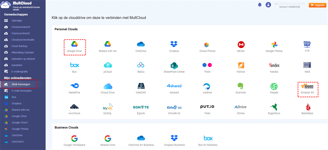Connect IDrive e2 storage
328x150 pixels.
174,109
